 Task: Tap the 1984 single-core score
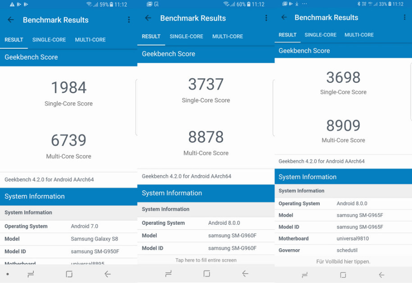coord(68,87)
